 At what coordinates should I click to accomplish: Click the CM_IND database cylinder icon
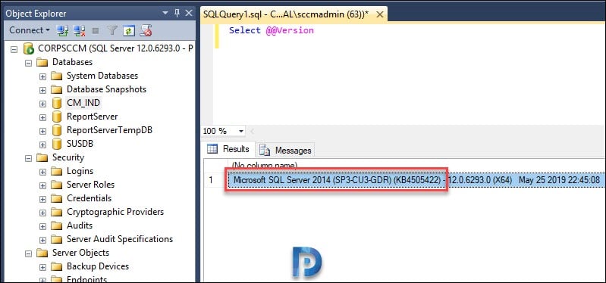[x=56, y=103]
